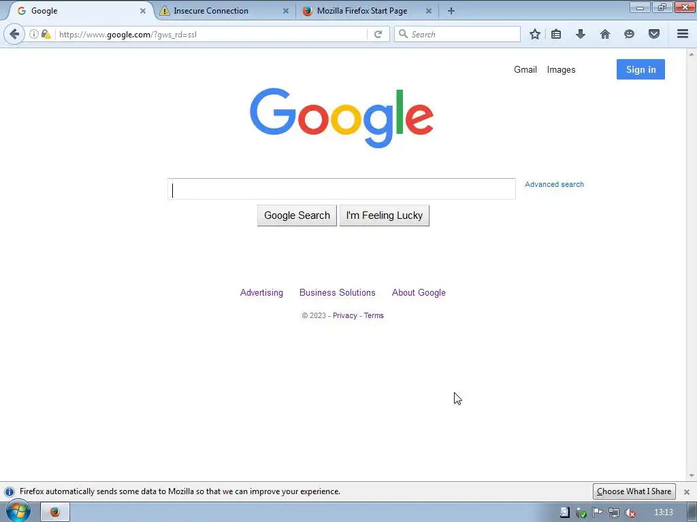This screenshot has height=522, width=697.
Task: Open the Terms link
Action: click(374, 315)
